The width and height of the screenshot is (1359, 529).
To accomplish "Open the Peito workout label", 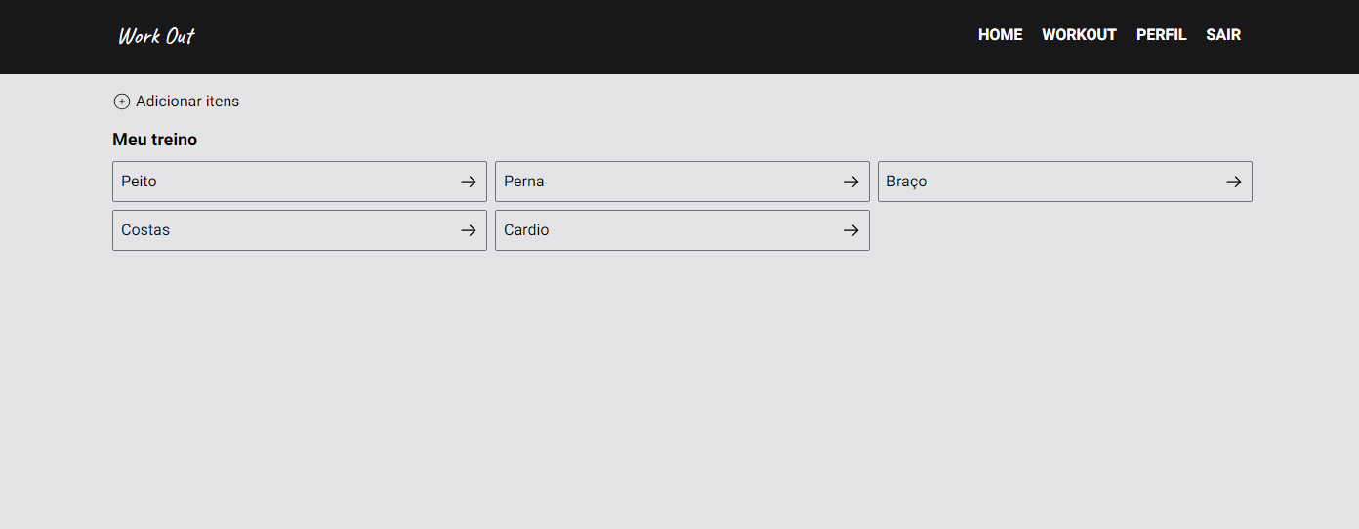I will [x=140, y=182].
